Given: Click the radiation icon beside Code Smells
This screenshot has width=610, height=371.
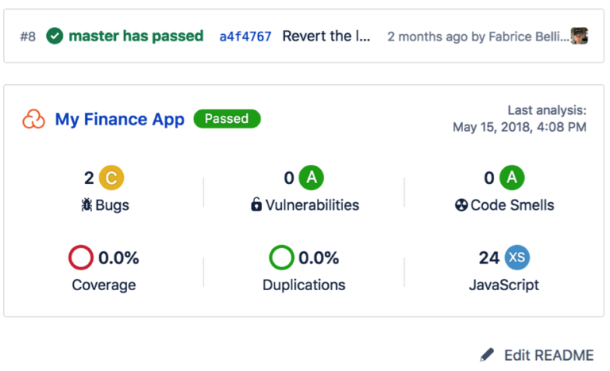Looking at the screenshot, I should (x=461, y=205).
